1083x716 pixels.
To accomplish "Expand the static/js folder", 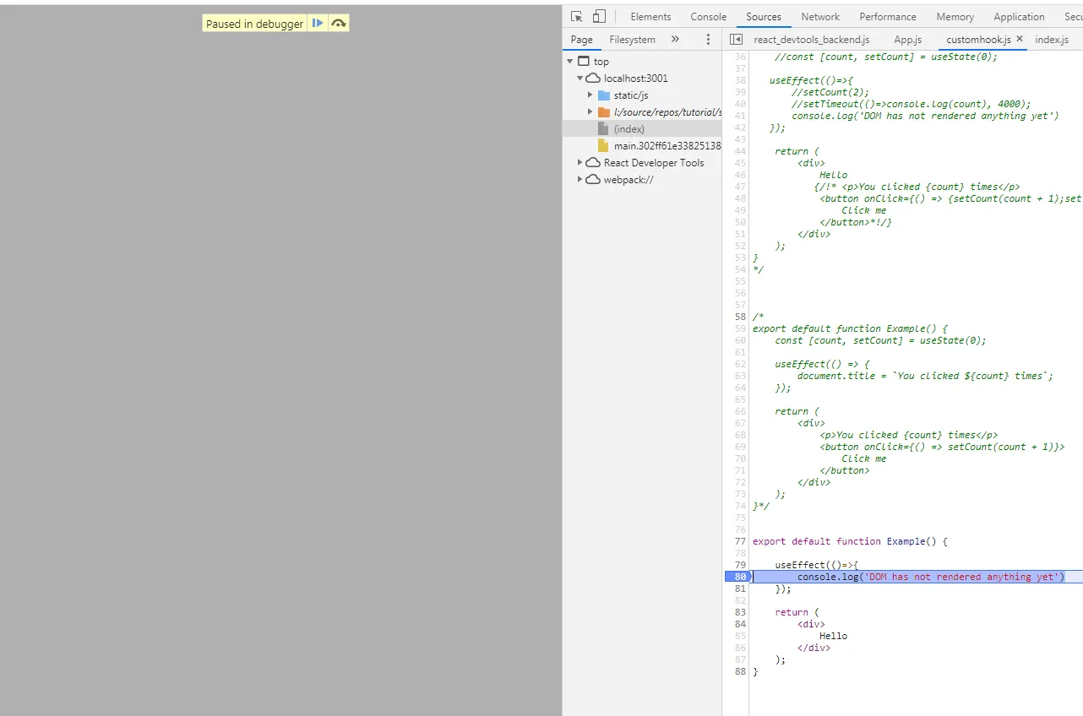I will point(590,95).
